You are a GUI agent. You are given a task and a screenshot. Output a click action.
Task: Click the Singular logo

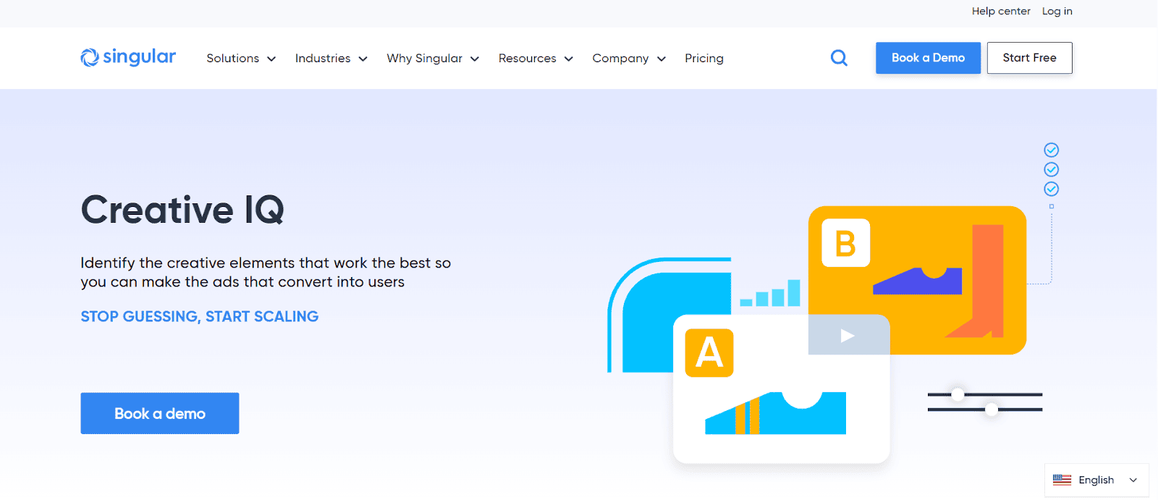pos(128,57)
